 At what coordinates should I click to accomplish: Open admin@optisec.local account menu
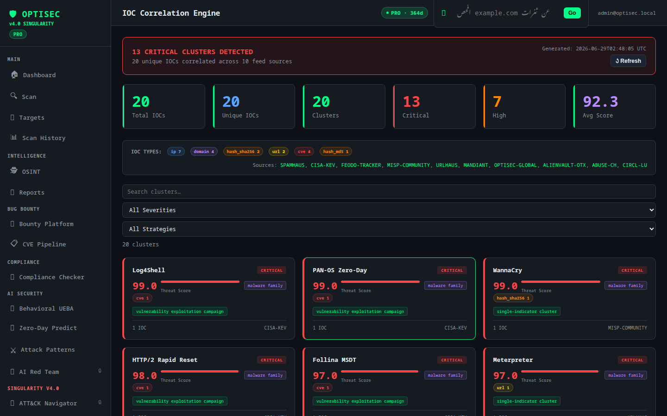627,13
